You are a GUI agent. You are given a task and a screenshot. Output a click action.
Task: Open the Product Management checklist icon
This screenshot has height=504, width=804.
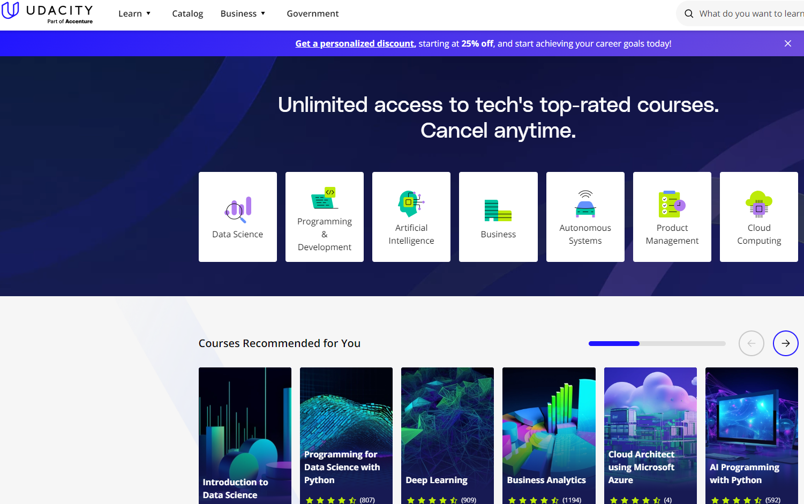672,204
